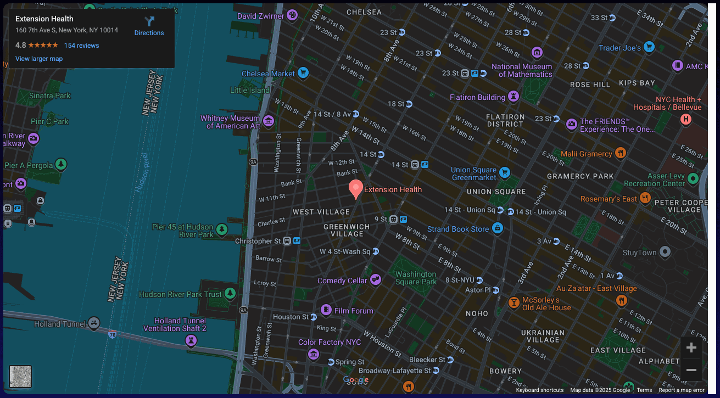
Task: Click the Holland Tunnel marker icon
Action: (94, 323)
